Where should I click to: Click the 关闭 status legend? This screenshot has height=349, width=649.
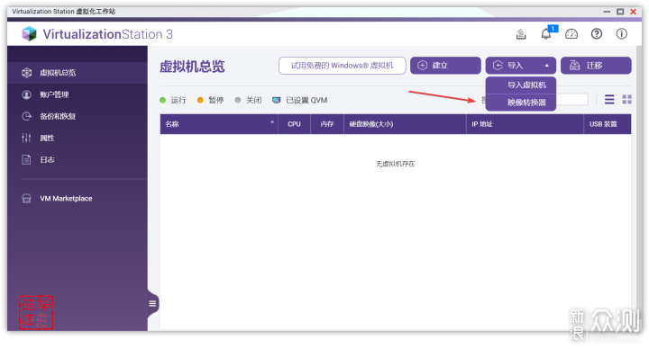(248, 100)
